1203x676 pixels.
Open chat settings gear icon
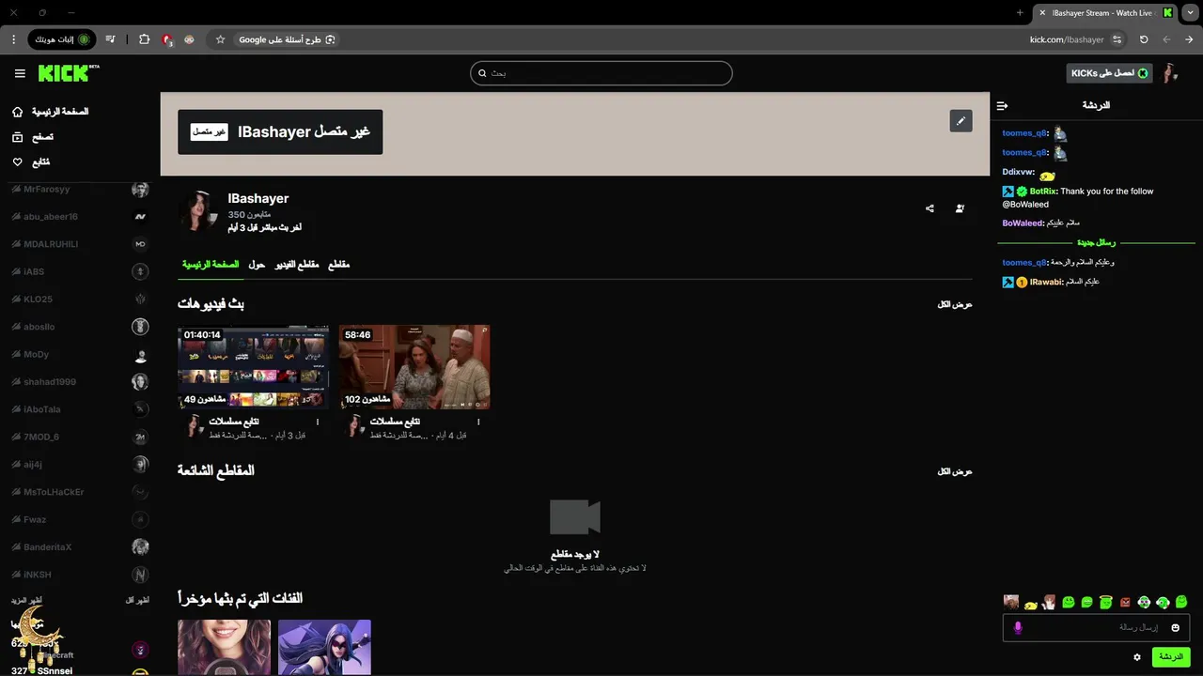1137,657
